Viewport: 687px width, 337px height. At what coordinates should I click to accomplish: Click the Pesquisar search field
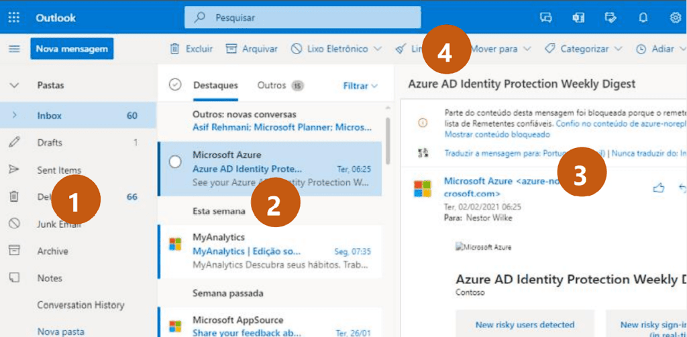pyautogui.click(x=303, y=17)
